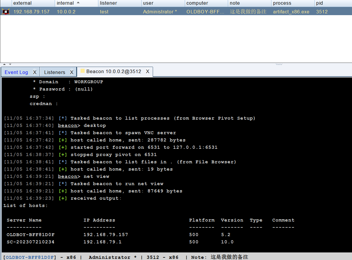Click the yellow note icon on the Beacon tab

coord(83,71)
